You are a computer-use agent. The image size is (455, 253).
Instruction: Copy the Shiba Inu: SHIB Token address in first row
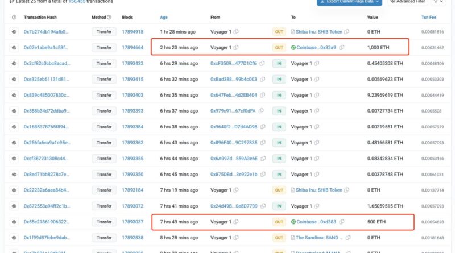[347, 32]
